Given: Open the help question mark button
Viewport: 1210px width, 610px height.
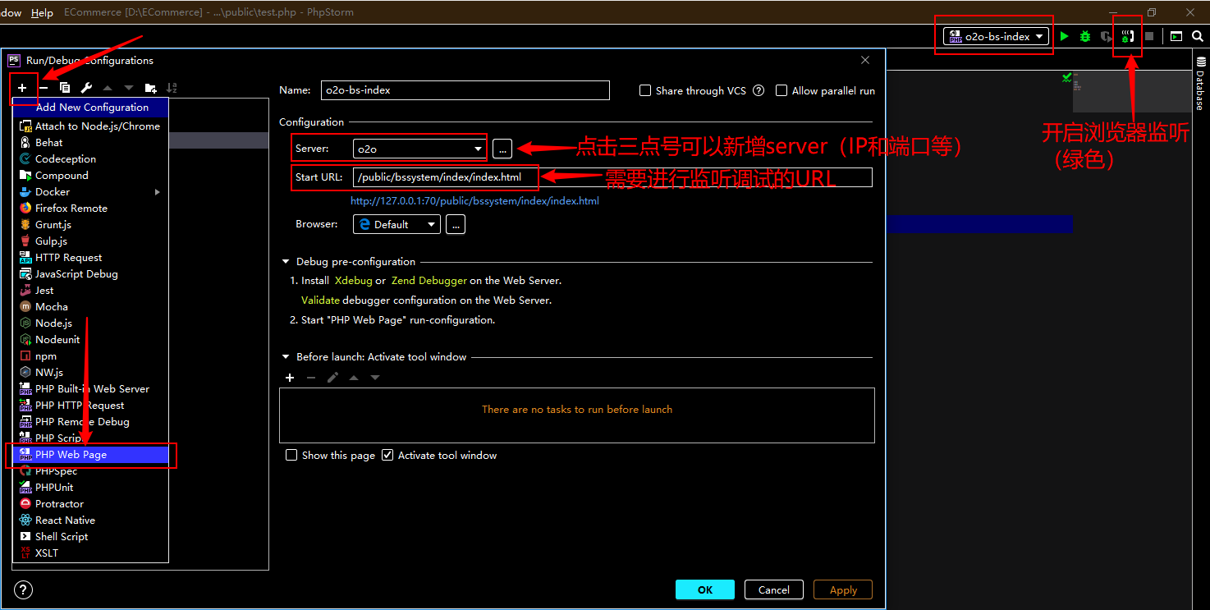Looking at the screenshot, I should point(24,589).
